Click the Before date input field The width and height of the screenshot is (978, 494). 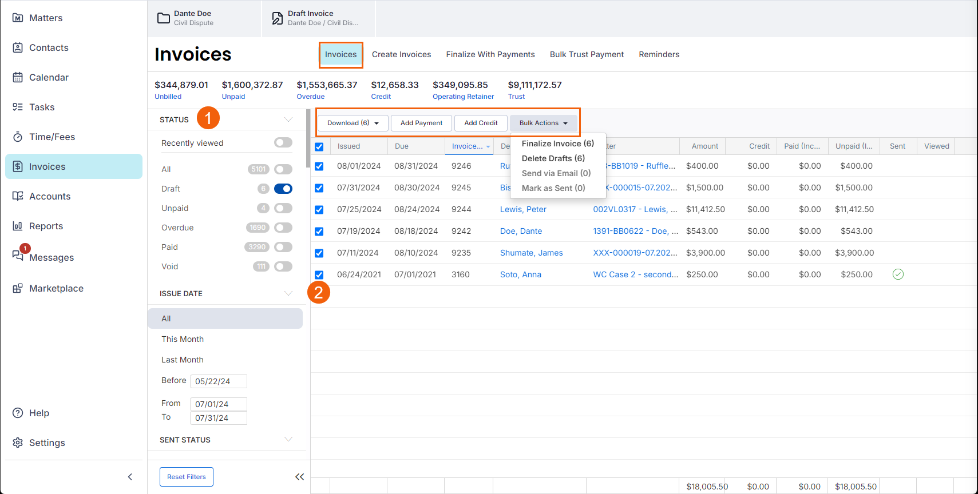point(218,381)
